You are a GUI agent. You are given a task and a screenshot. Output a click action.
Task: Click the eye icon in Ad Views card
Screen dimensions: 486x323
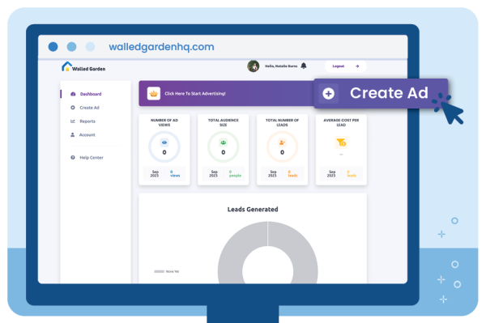(x=164, y=142)
